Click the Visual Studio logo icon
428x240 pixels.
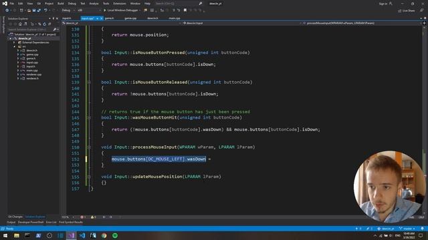point(5,3)
